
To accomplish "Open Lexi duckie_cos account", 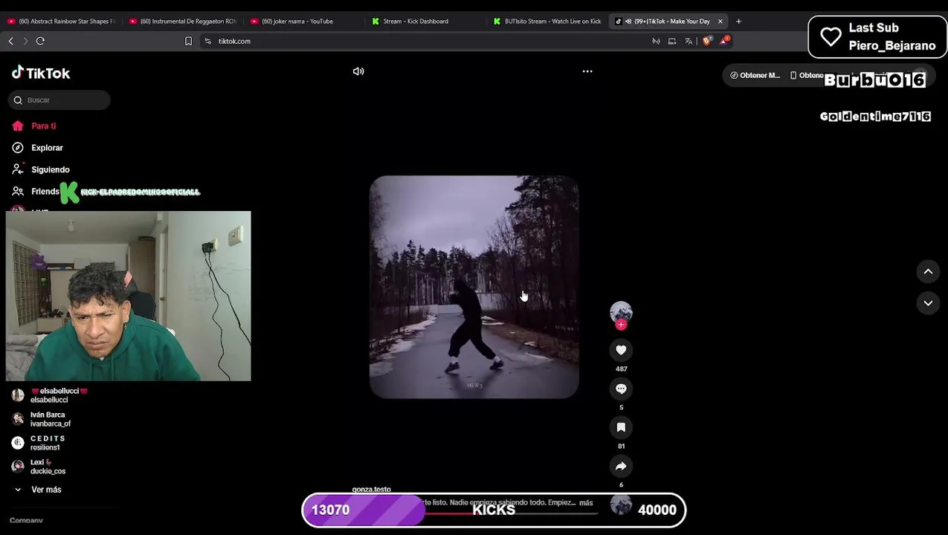I will pyautogui.click(x=39, y=467).
